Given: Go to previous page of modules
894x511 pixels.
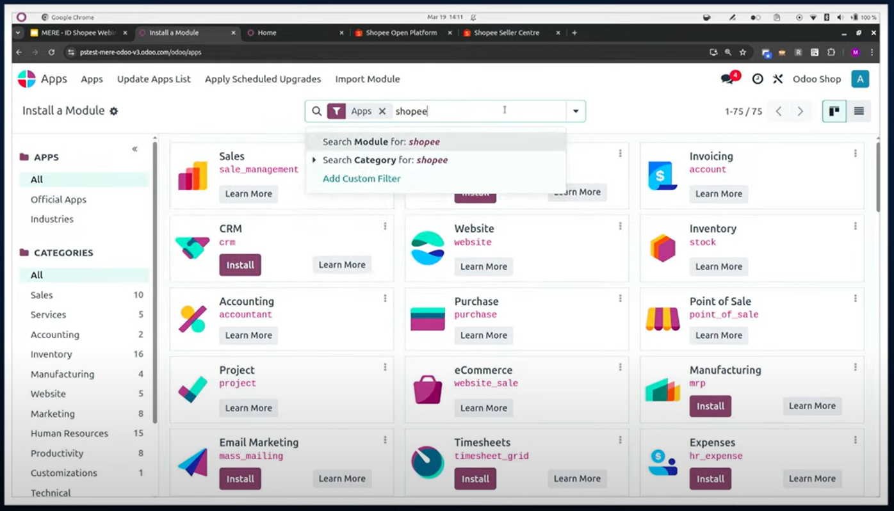Looking at the screenshot, I should point(779,111).
